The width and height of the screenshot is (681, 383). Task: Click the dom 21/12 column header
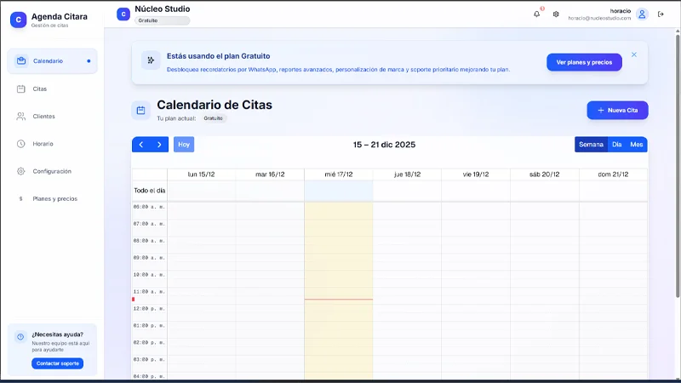click(x=613, y=174)
